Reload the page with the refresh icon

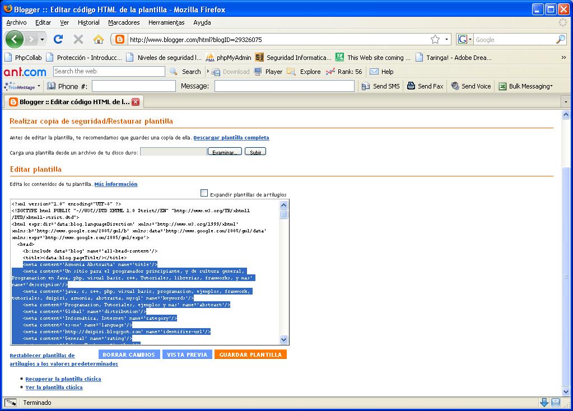click(58, 39)
